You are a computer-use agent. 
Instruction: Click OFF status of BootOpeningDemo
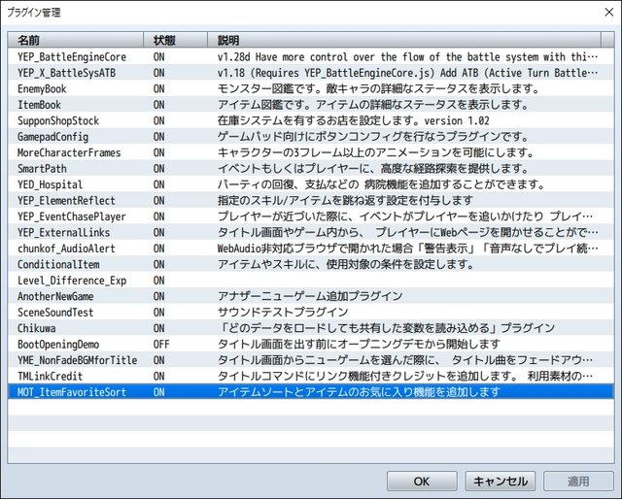(x=161, y=345)
